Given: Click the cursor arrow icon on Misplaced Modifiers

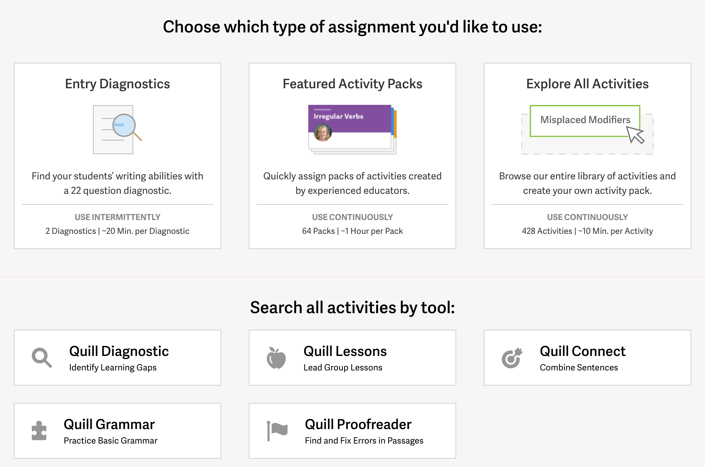Looking at the screenshot, I should (635, 135).
